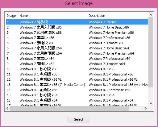
Task: Click description Windows 7 Home Premium x86
Action: pyautogui.click(x=111, y=33)
